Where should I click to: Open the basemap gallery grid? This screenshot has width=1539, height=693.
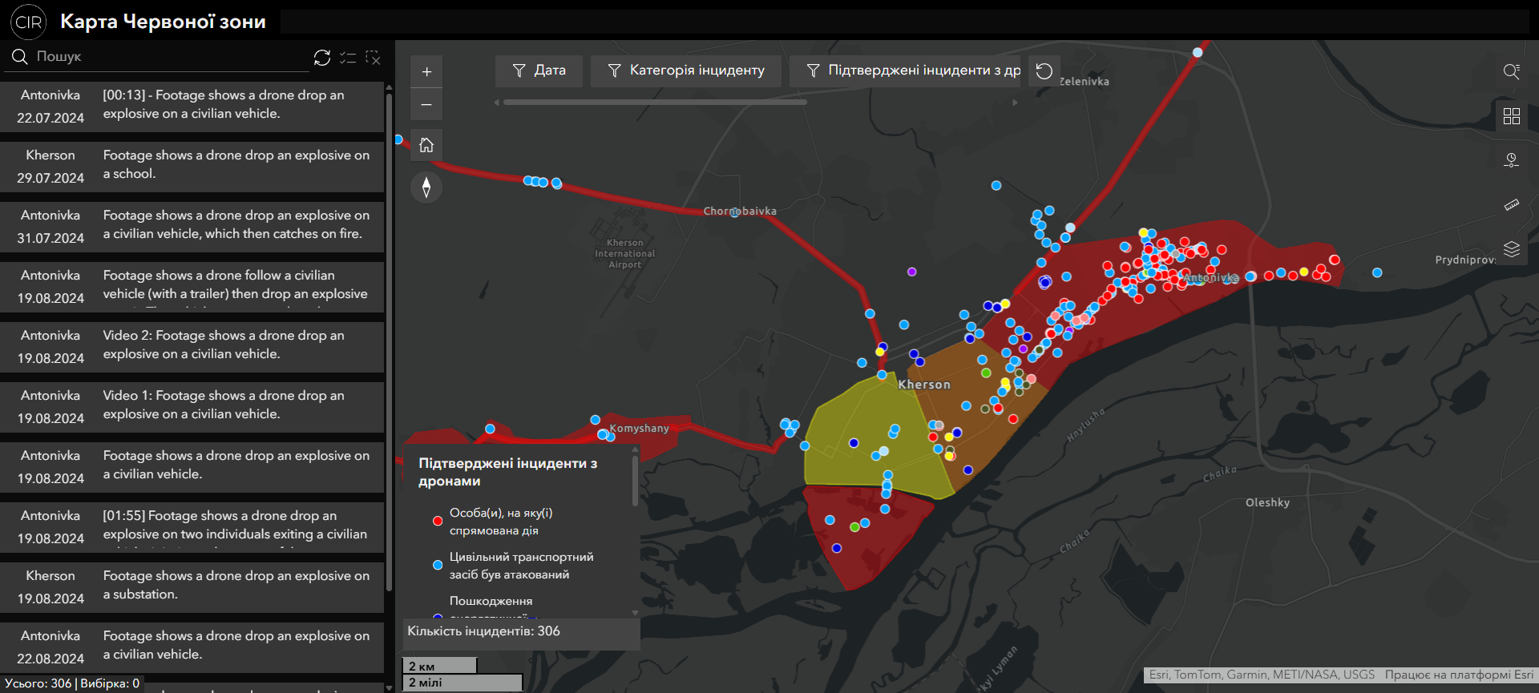(1512, 116)
